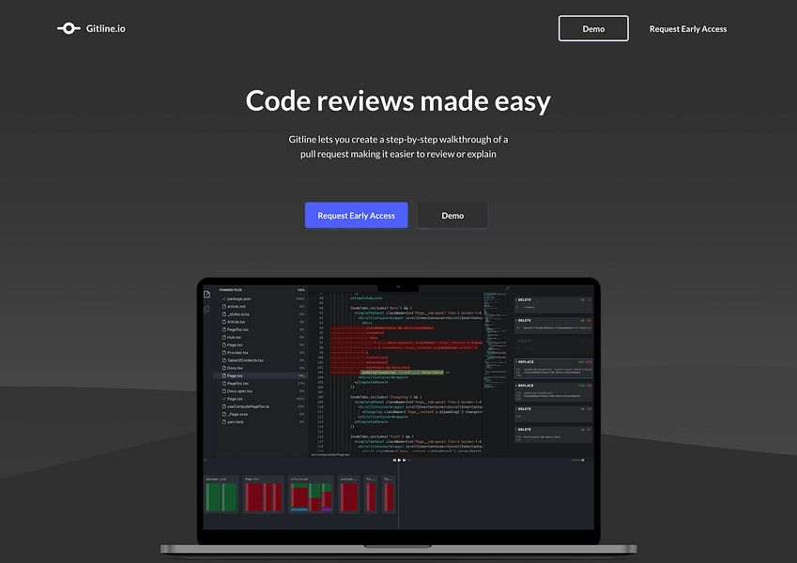Click the dark Demo button below headline
The width and height of the screenshot is (797, 563).
tap(452, 215)
